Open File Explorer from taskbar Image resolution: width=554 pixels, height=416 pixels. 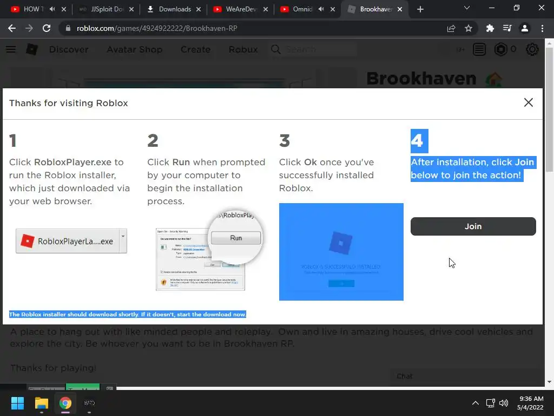41,403
